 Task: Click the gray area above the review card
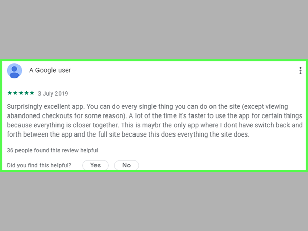(154, 29)
